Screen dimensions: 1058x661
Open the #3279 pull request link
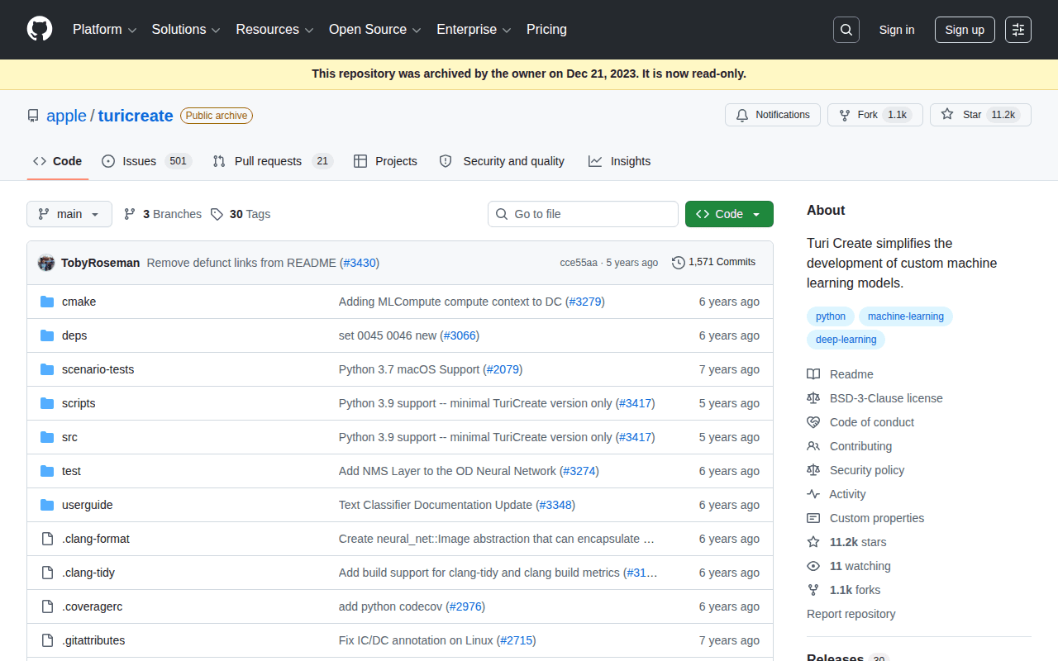tap(585, 302)
